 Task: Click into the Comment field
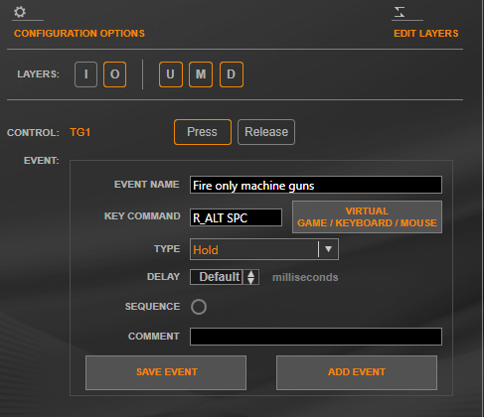[x=316, y=337]
